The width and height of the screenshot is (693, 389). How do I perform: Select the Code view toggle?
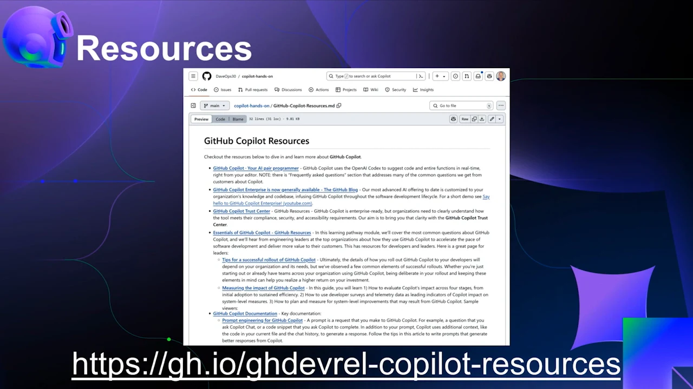point(220,119)
